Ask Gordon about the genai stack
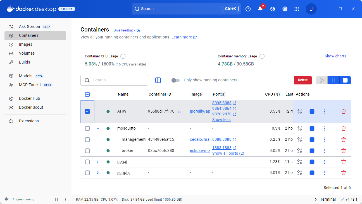 pos(300,162)
